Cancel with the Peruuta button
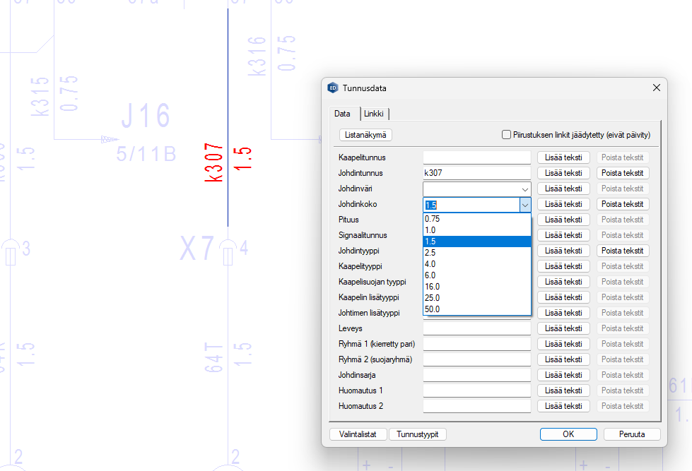 pyautogui.click(x=632, y=434)
